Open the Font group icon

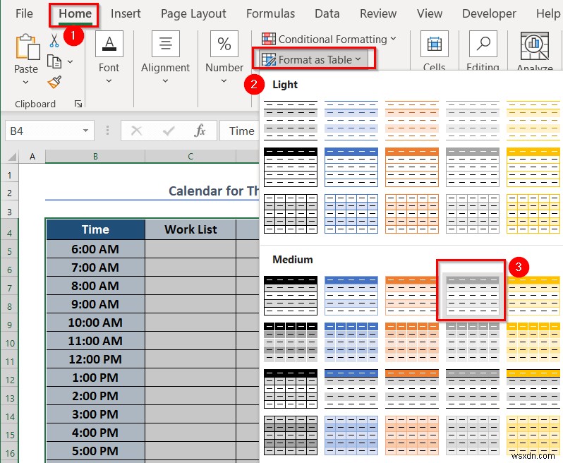tap(109, 44)
